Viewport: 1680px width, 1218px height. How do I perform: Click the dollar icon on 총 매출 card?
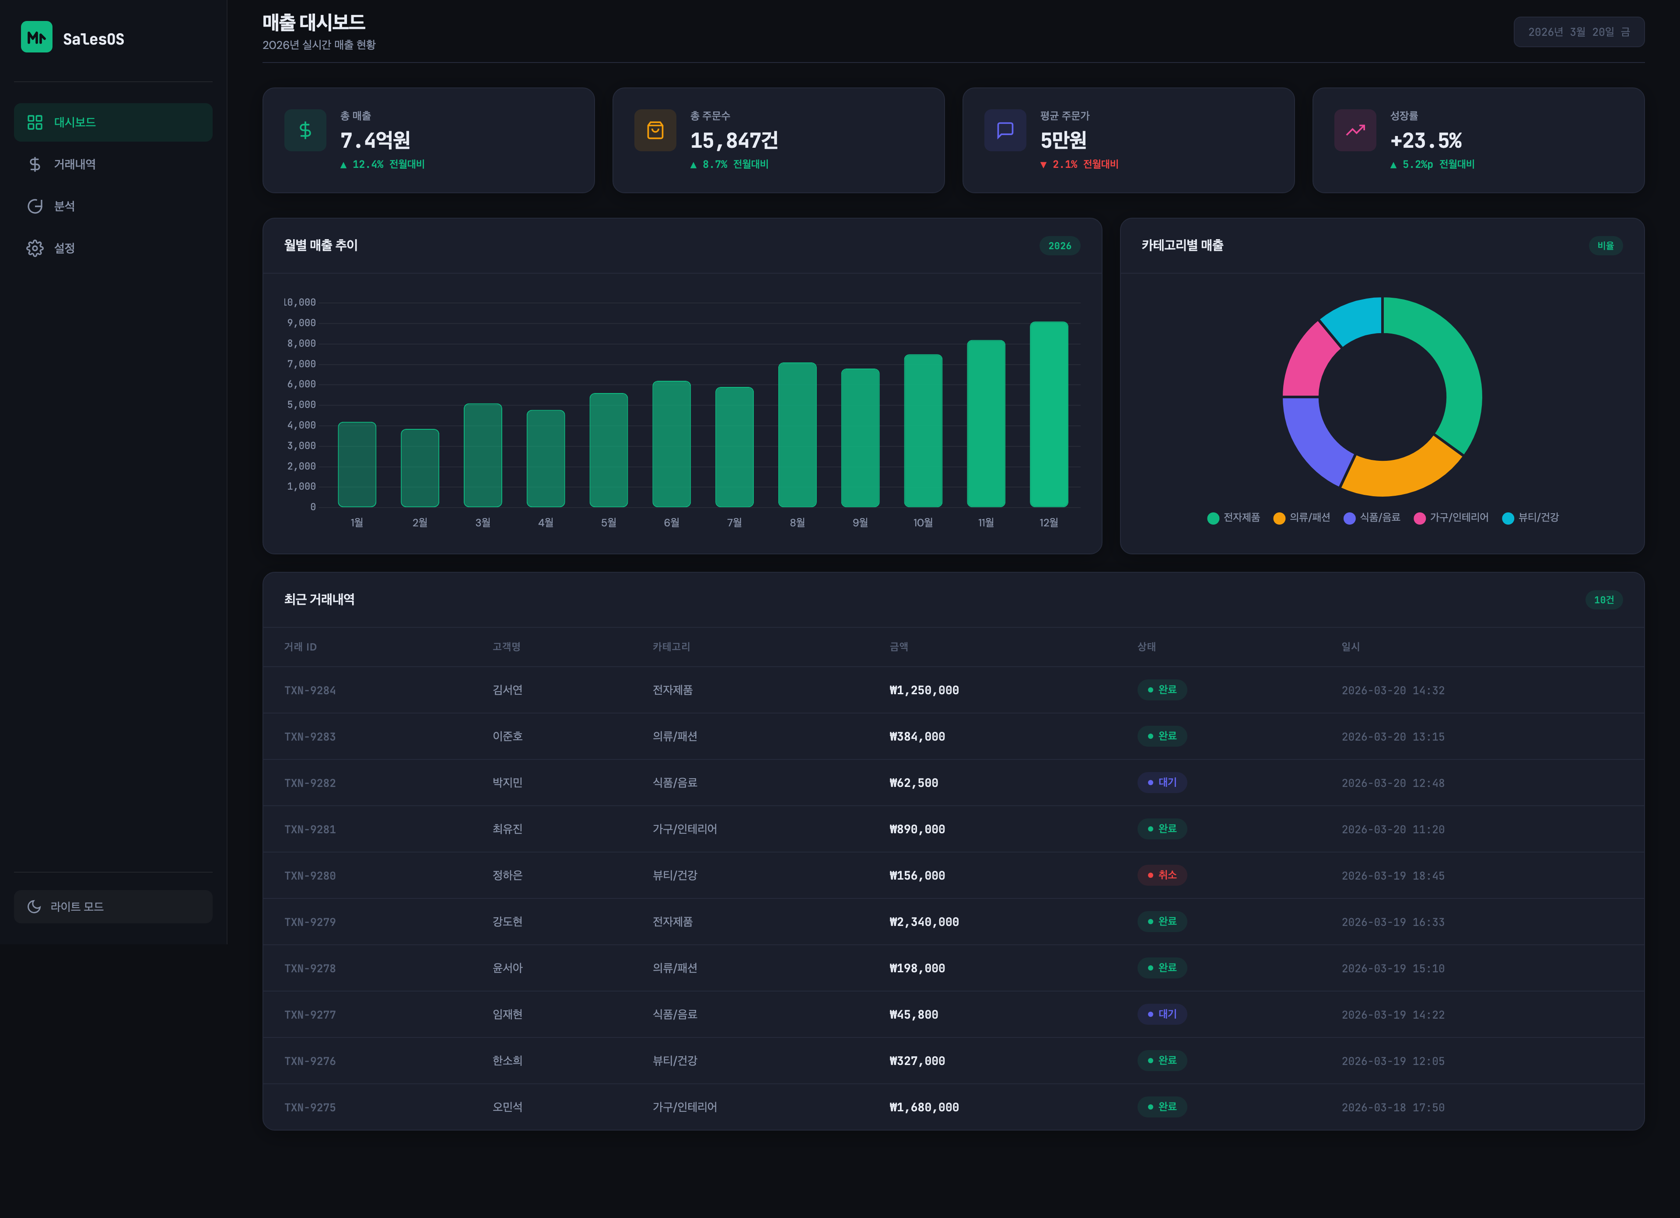pos(305,130)
